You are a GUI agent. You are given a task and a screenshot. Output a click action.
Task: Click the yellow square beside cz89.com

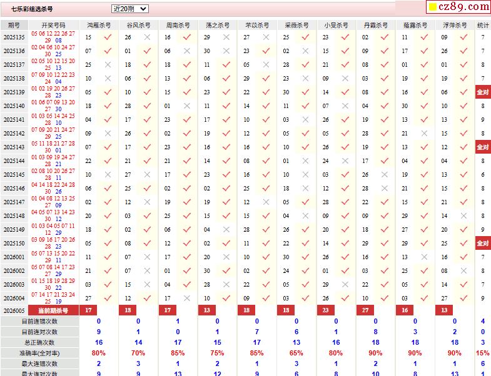[x=433, y=7]
